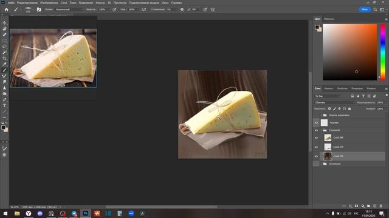Create a new layer icon
Screen dimensions: 389x218
[x=375, y=206]
